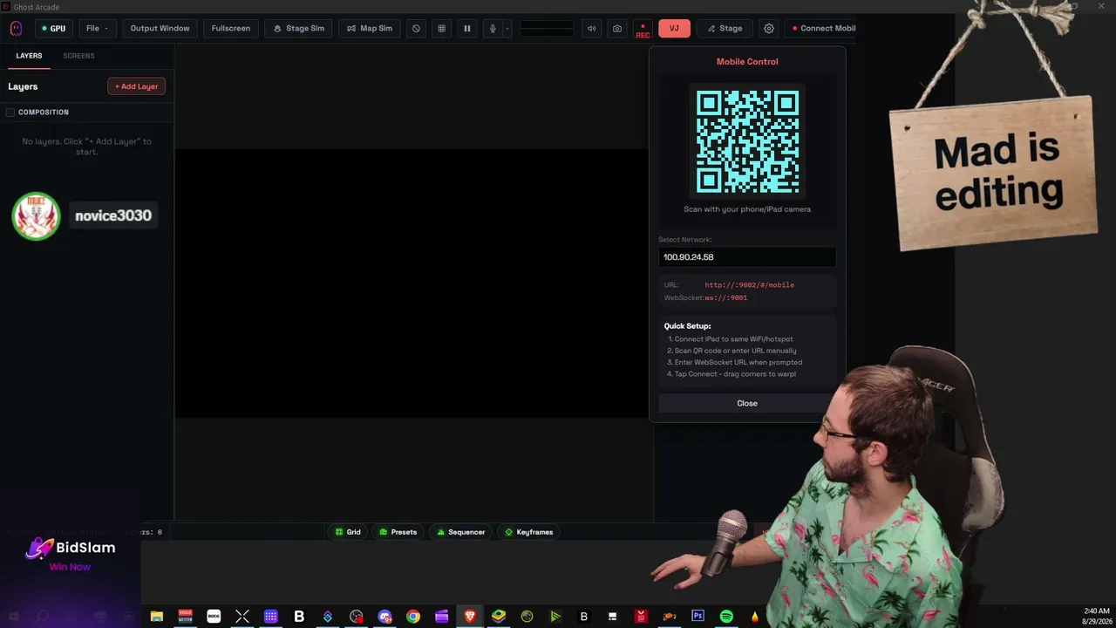Image resolution: width=1116 pixels, height=628 pixels.
Task: Launch Map Sim
Action: pos(370,28)
